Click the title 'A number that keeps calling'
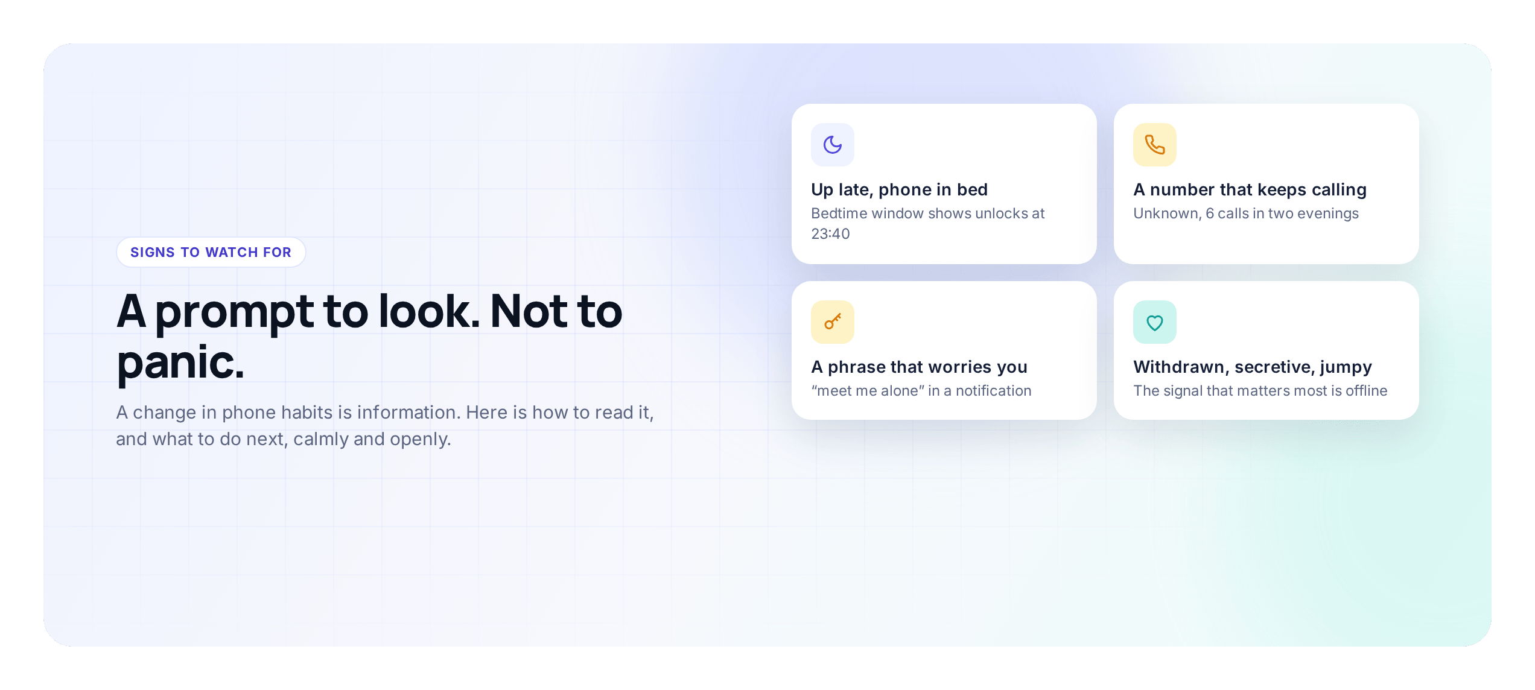The width and height of the screenshot is (1535, 690). (x=1250, y=189)
